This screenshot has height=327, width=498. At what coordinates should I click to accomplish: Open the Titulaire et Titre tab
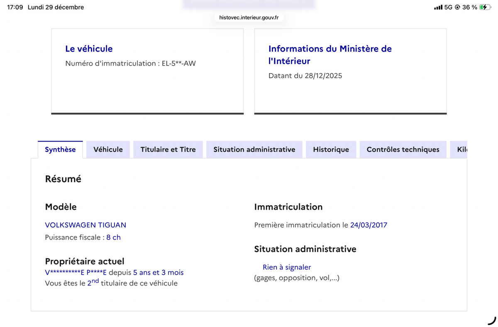pyautogui.click(x=168, y=149)
